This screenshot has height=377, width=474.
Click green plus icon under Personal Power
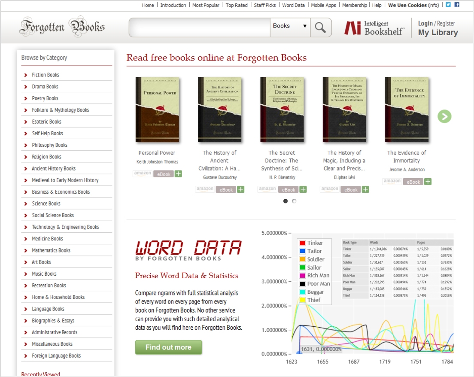tap(178, 174)
